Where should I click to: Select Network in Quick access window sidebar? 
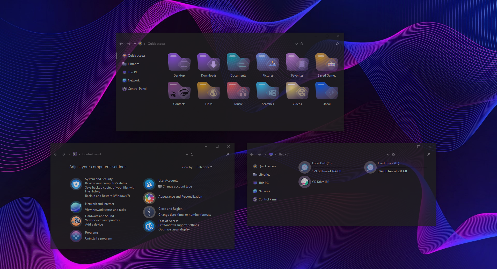[x=131, y=80]
